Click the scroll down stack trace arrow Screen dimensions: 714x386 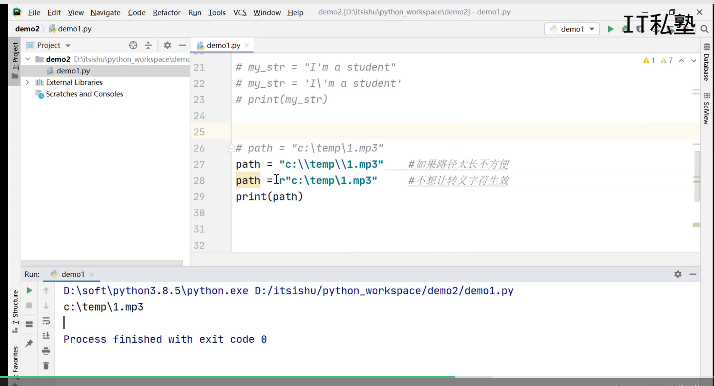[x=46, y=306]
